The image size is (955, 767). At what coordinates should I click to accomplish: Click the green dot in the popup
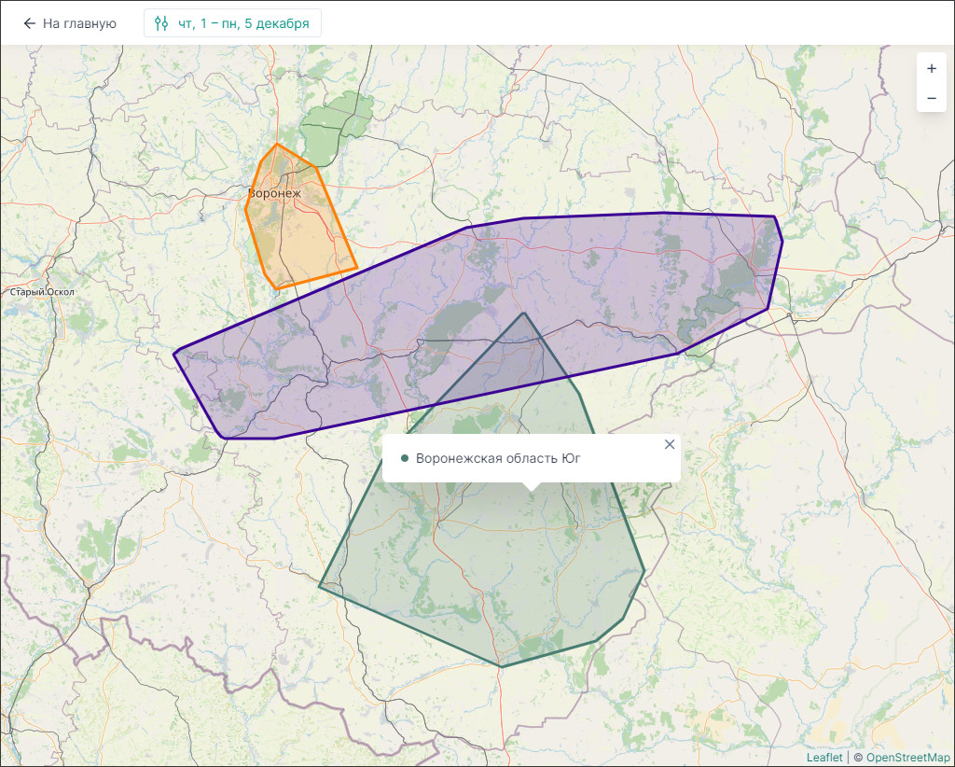click(405, 458)
